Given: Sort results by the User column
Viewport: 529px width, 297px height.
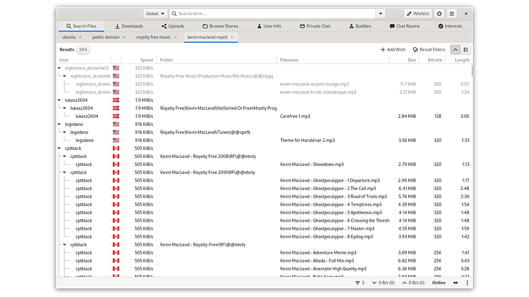Looking at the screenshot, I should 84,60.
